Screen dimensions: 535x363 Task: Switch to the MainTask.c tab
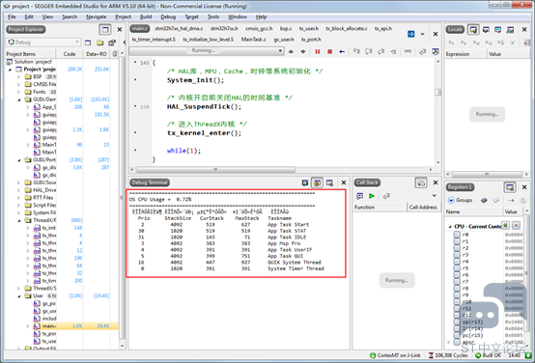(254, 40)
